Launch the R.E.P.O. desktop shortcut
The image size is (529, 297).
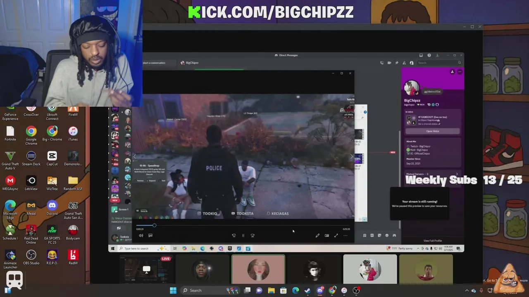[x=52, y=257]
